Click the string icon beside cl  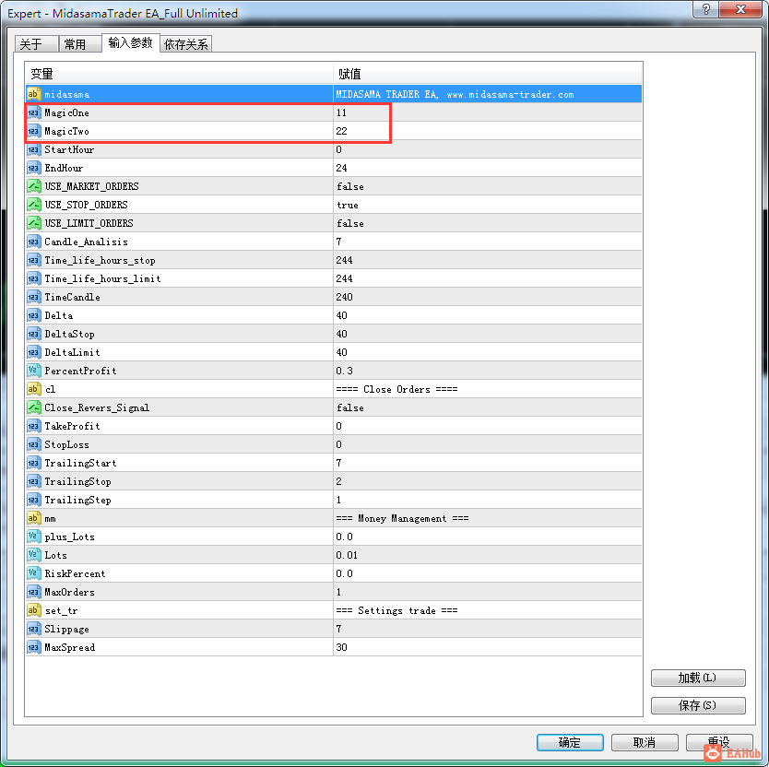pos(33,389)
